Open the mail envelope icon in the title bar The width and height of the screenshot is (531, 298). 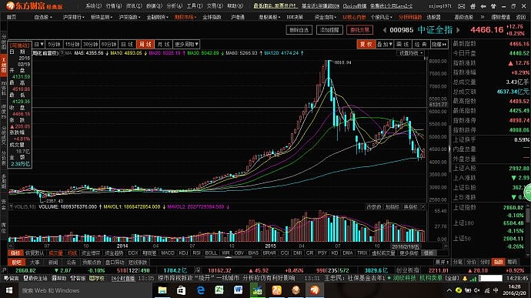click(461, 6)
